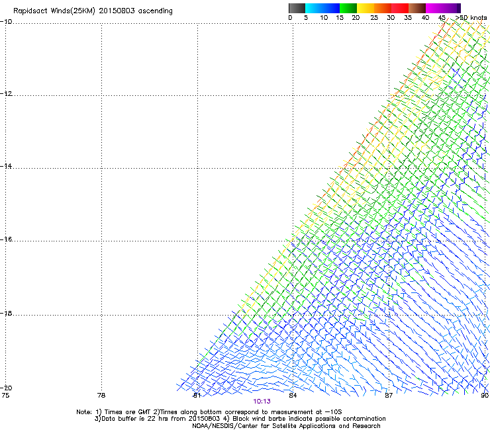This screenshot has width=490, height=430.
Task: Click the -20 latitude axis label
Action: pos(6,388)
